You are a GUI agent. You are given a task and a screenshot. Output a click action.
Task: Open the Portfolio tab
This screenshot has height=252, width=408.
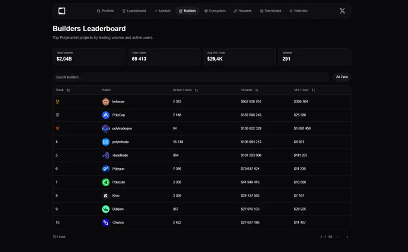pos(106,11)
